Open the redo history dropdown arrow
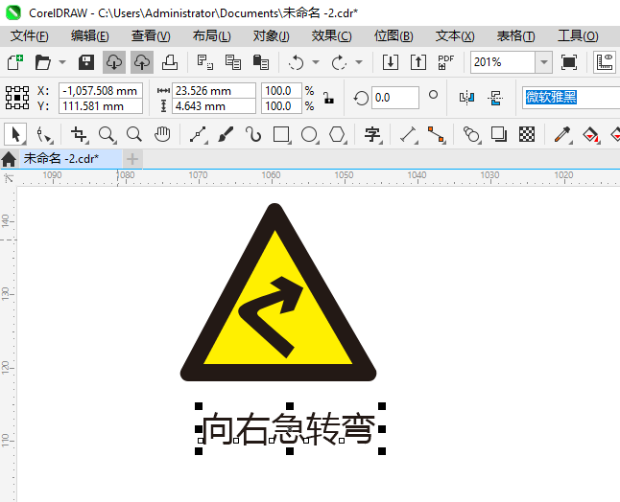 coord(359,62)
